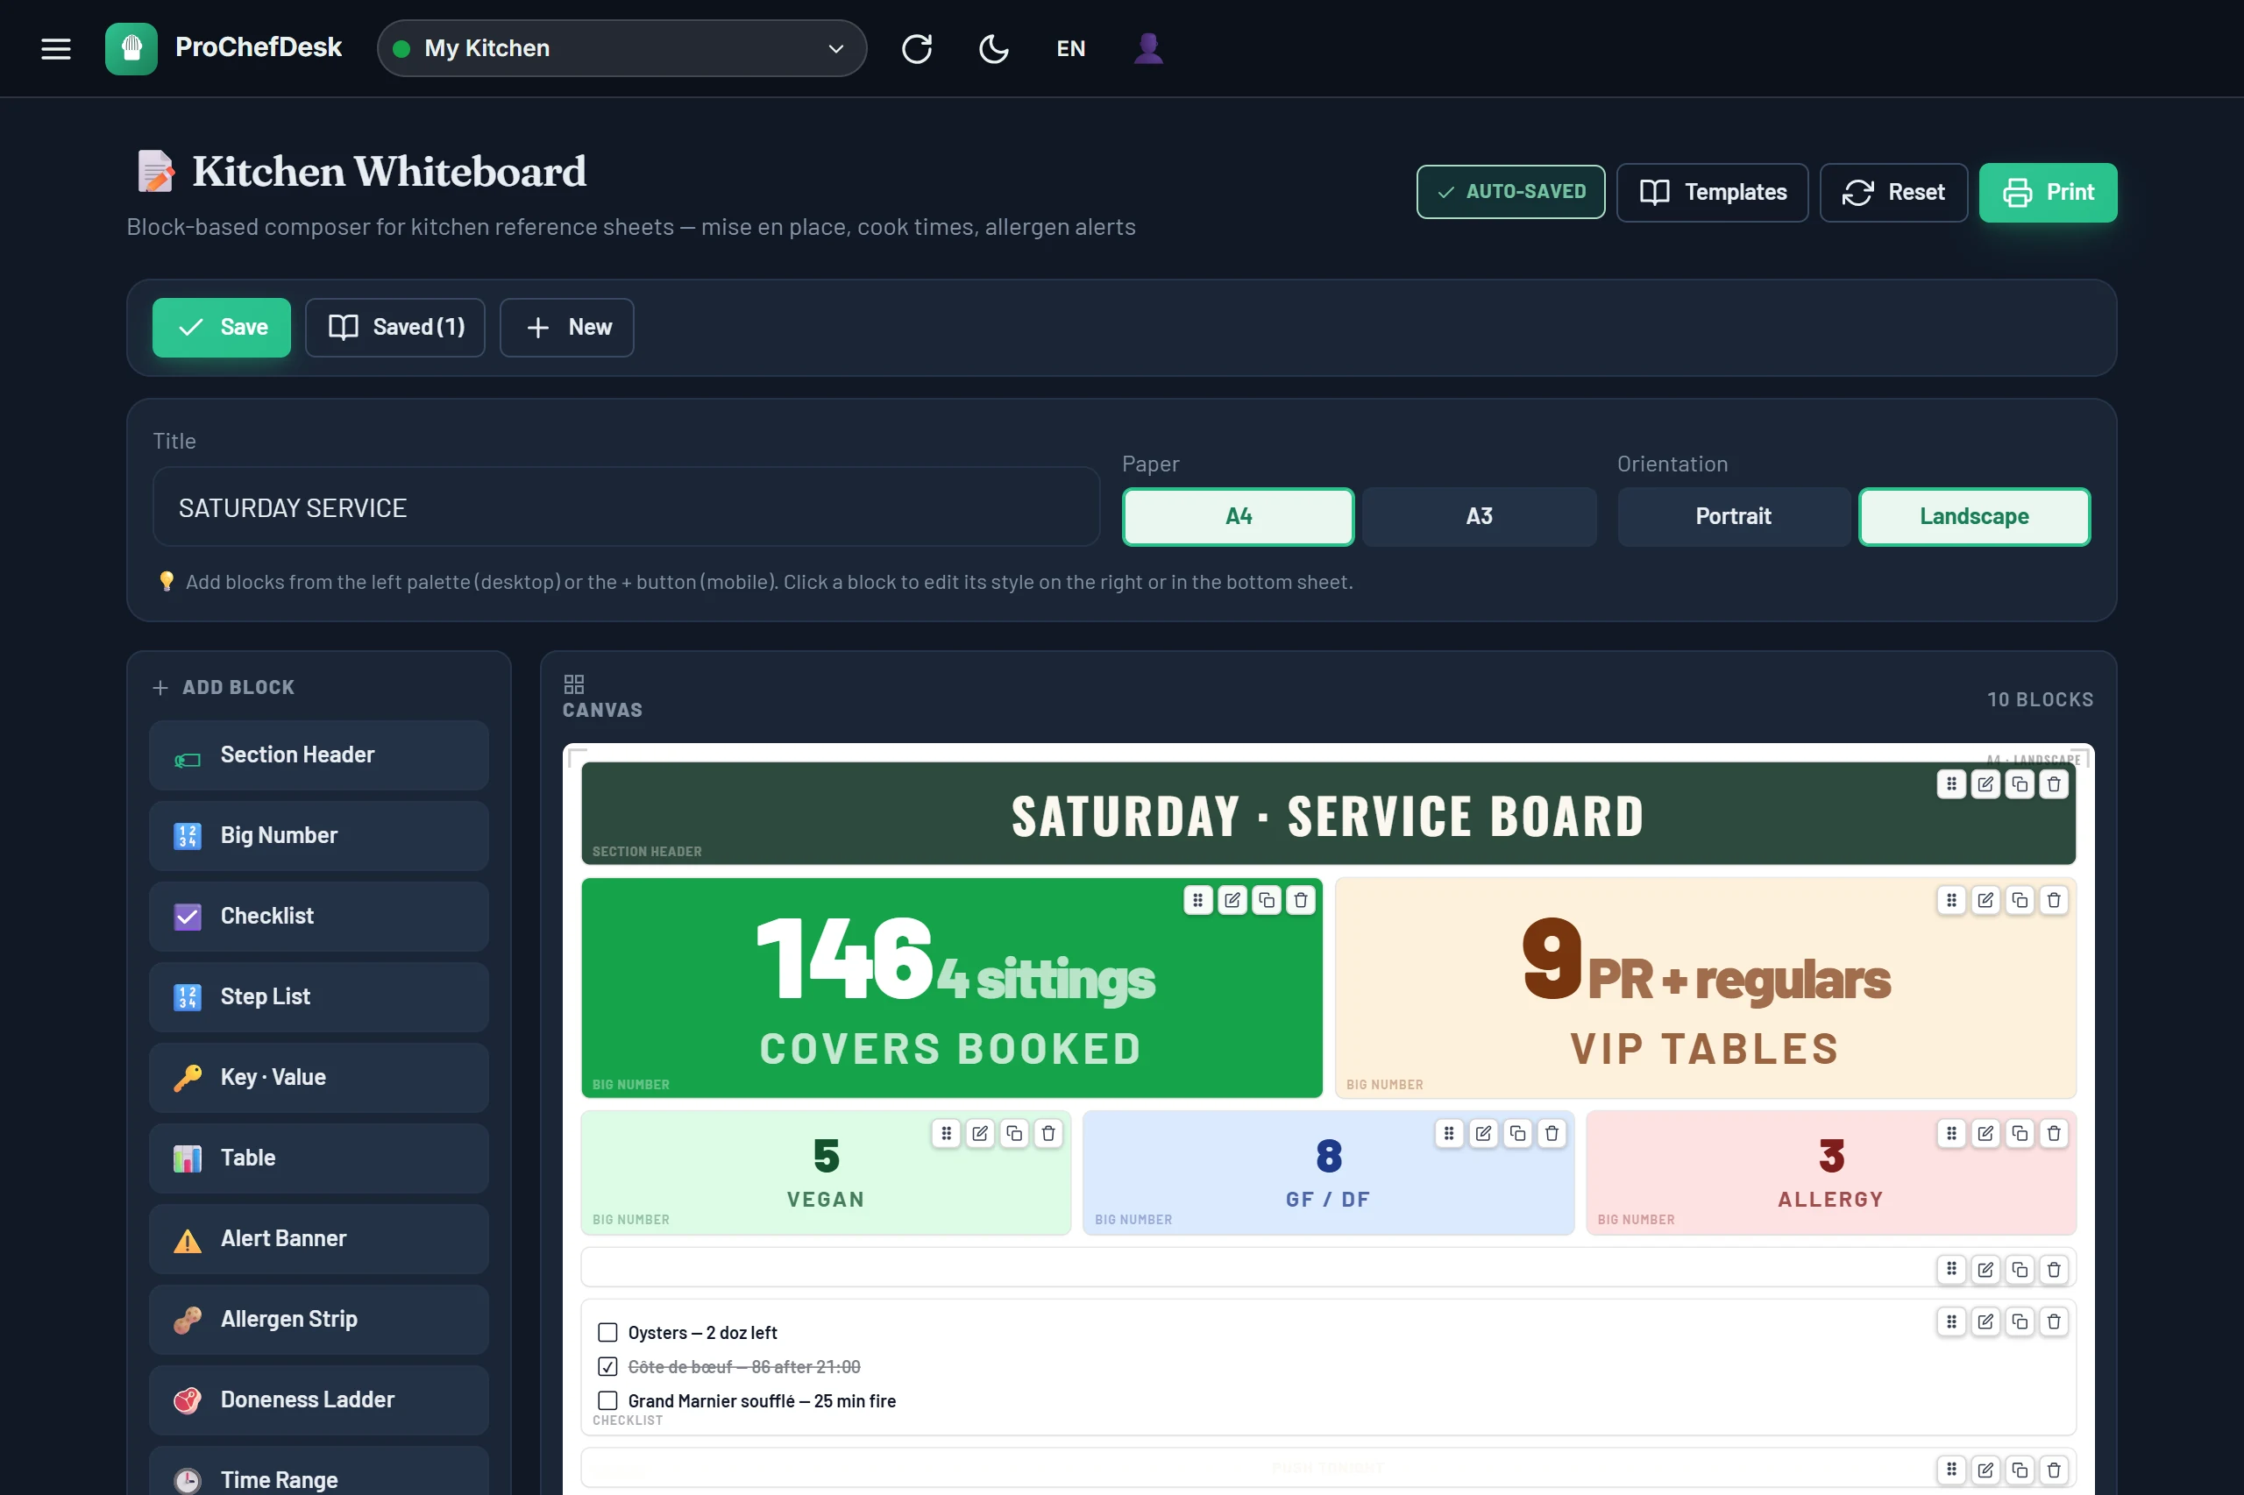This screenshot has width=2244, height=1495.
Task: Add a Checklist block
Action: pyautogui.click(x=318, y=917)
